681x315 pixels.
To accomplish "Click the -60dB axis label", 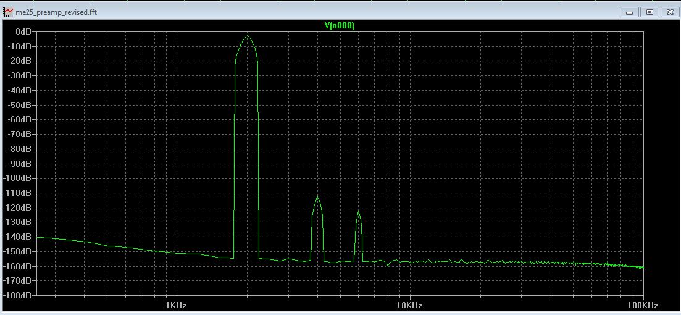I will (x=20, y=119).
